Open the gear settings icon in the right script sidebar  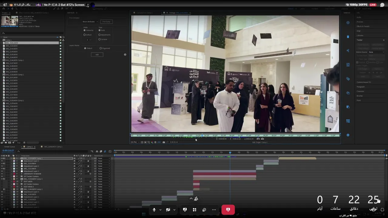(x=348, y=135)
